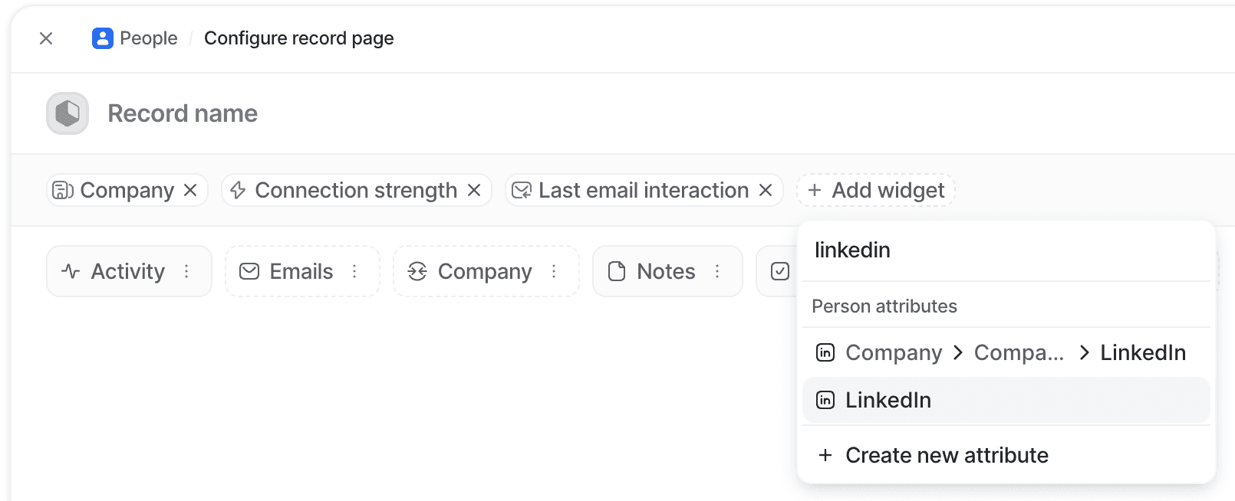Remove the Company widget using its X
Viewport: 1235px width, 501px height.
191,190
